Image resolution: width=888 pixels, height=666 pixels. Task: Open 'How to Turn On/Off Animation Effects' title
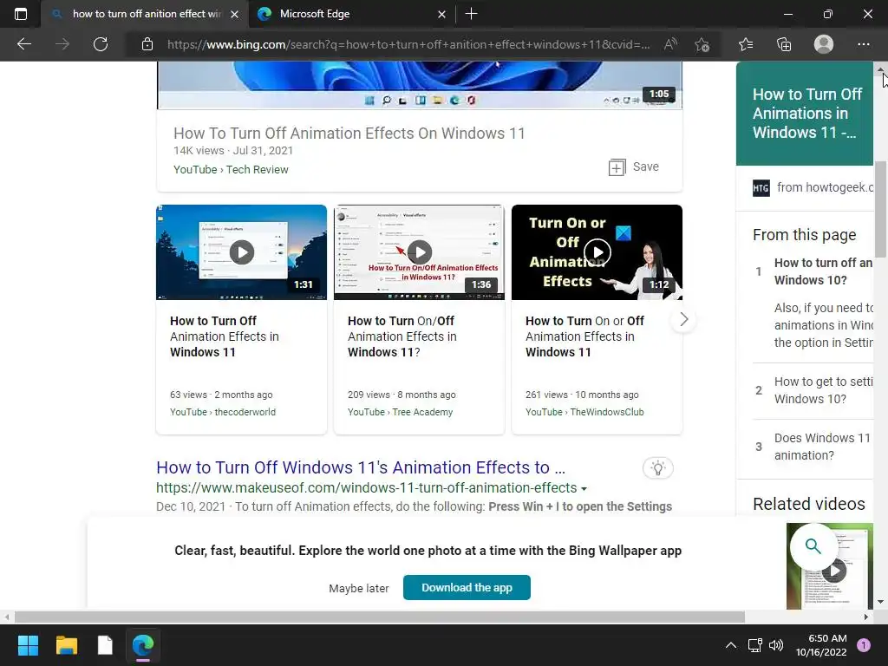click(402, 336)
